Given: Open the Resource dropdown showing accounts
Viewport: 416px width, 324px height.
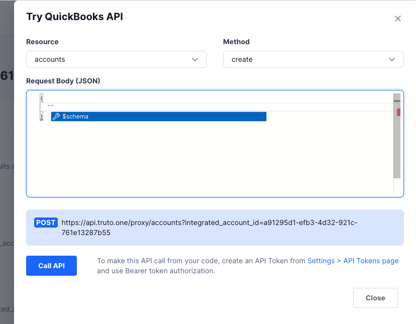Looking at the screenshot, I should coord(117,59).
